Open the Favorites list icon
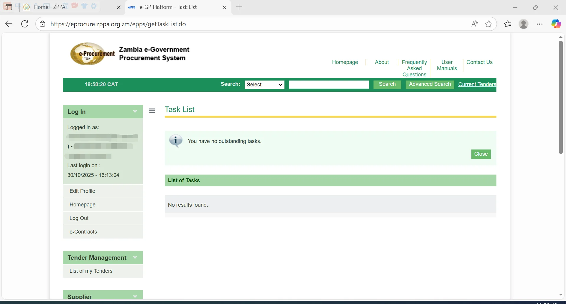 tap(508, 24)
